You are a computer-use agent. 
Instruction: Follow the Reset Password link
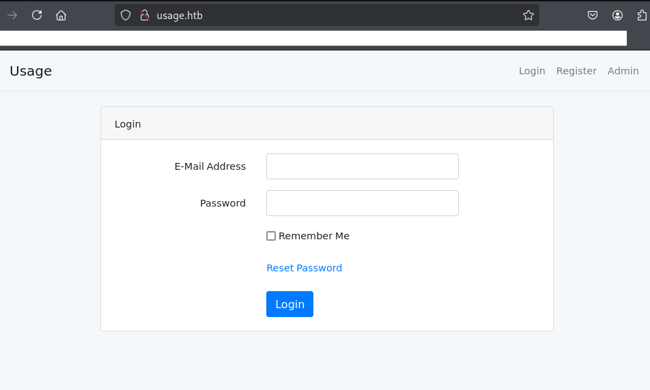point(304,268)
